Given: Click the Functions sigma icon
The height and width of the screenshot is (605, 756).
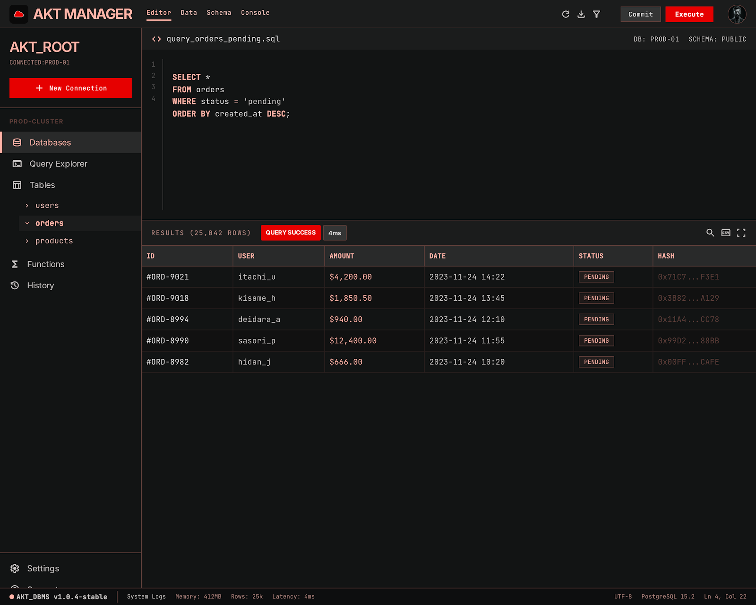Looking at the screenshot, I should (15, 264).
